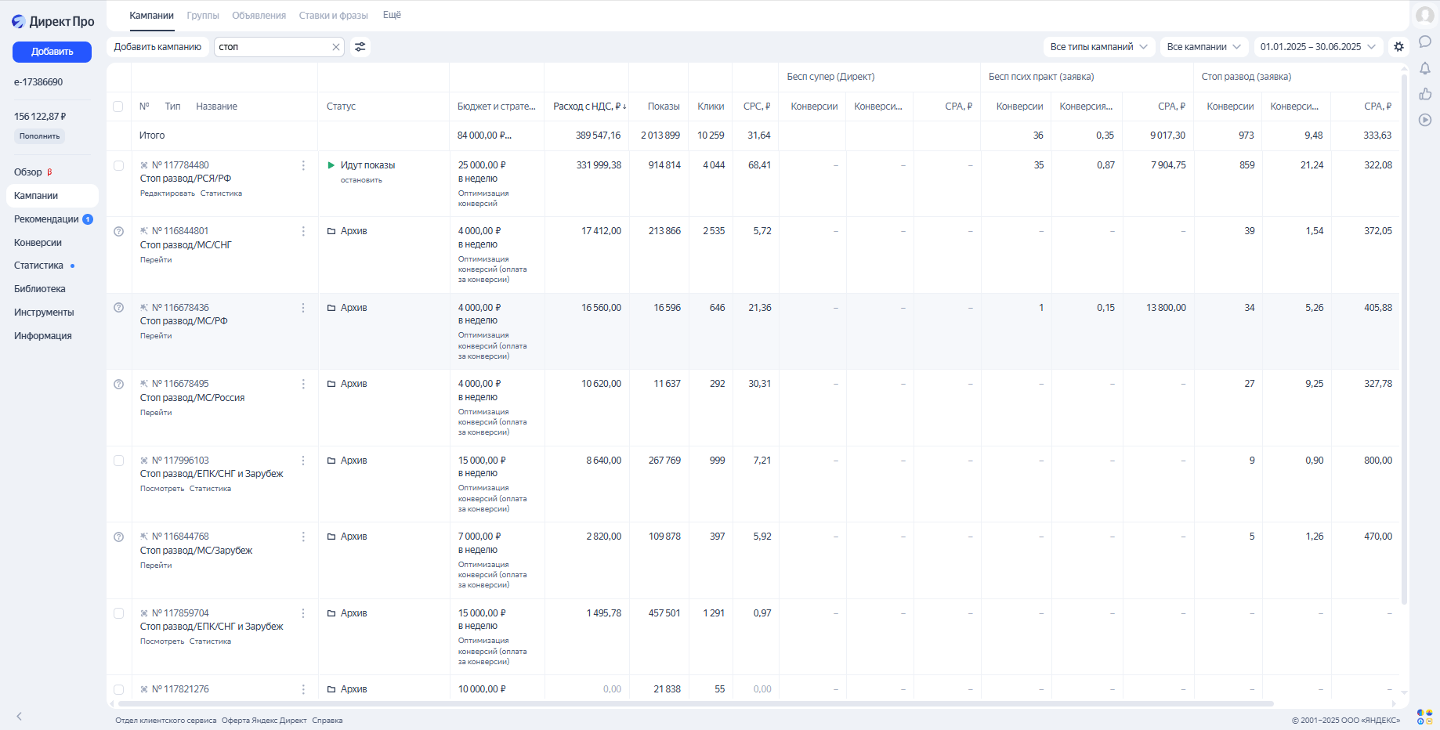Switch to the Группы tab

203,16
